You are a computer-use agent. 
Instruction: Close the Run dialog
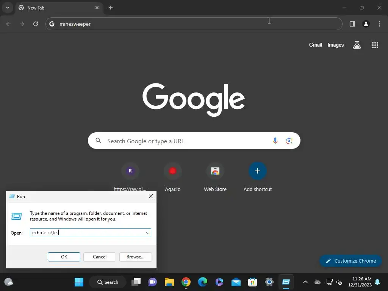[151, 196]
